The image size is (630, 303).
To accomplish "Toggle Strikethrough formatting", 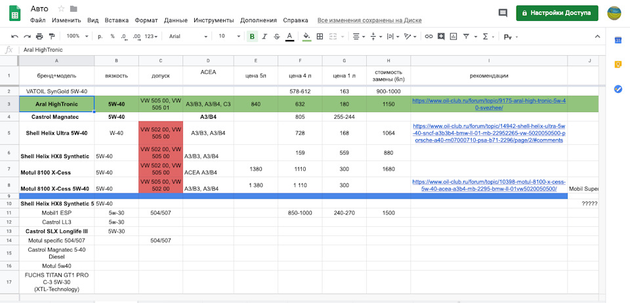I will 276,37.
